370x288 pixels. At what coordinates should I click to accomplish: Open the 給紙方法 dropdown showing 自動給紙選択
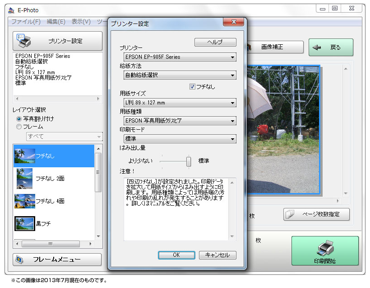pyautogui.click(x=180, y=75)
